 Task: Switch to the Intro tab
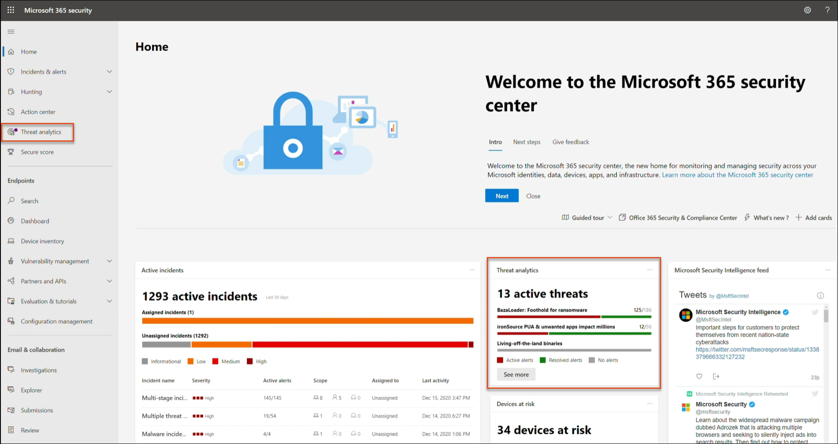pos(495,142)
